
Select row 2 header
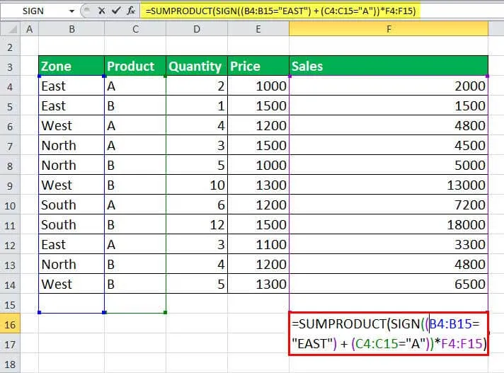pyautogui.click(x=10, y=47)
